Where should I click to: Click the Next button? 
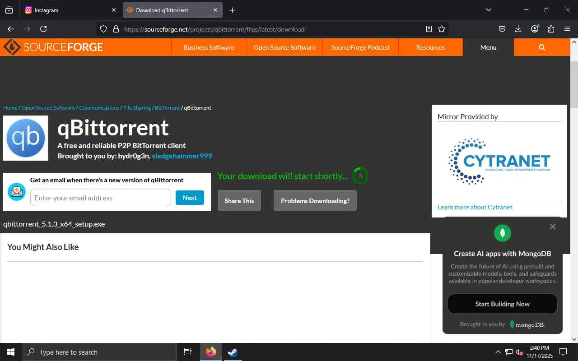coord(190,198)
